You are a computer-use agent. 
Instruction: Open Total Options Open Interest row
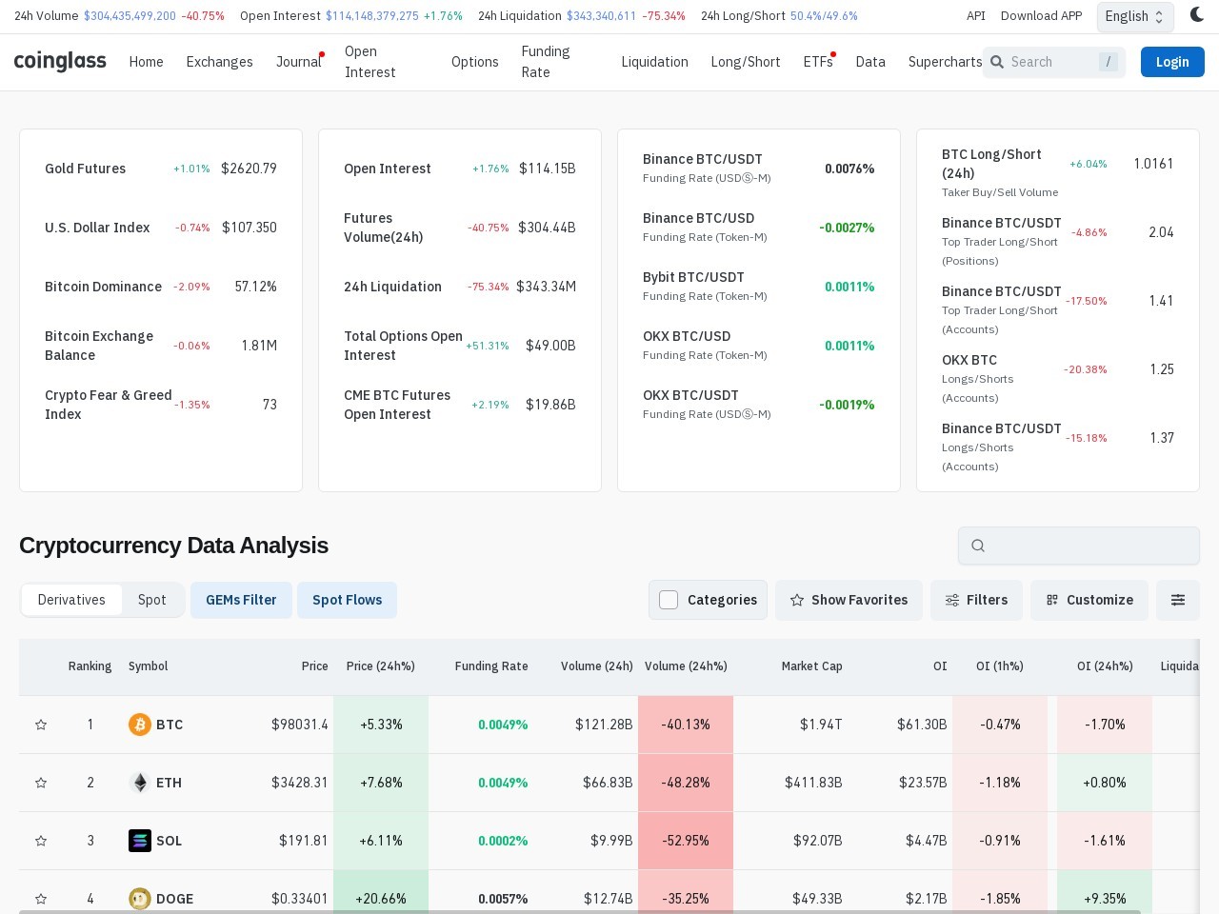(x=460, y=346)
